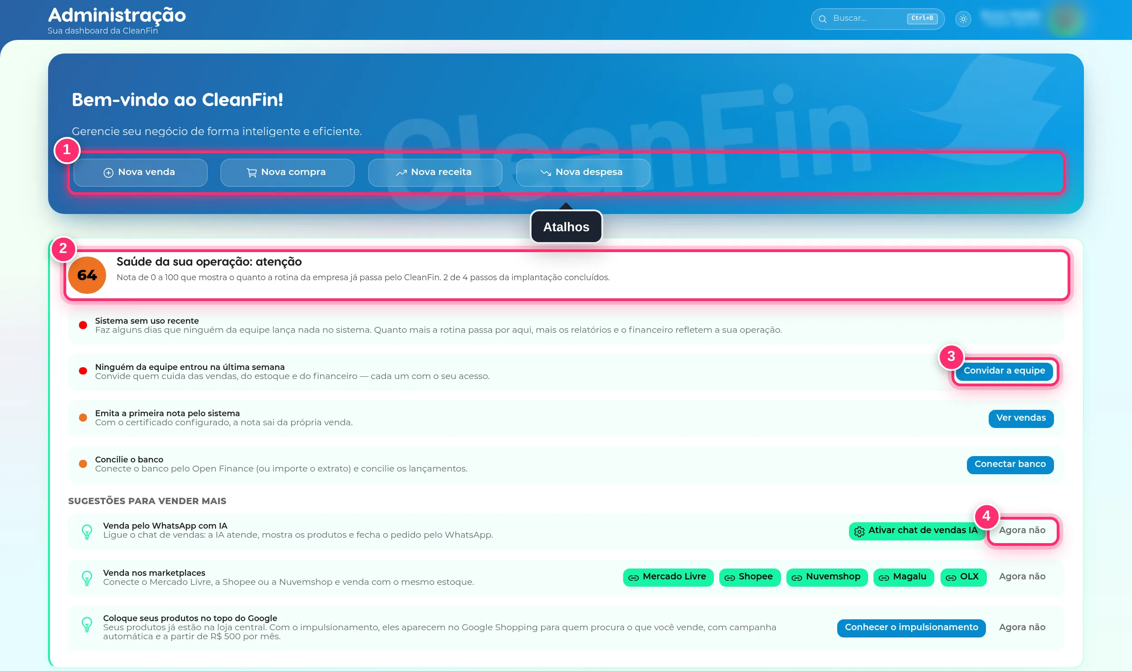Click red dot beside Ninguém da equipe entrou
This screenshot has width=1132, height=671.
tap(83, 371)
